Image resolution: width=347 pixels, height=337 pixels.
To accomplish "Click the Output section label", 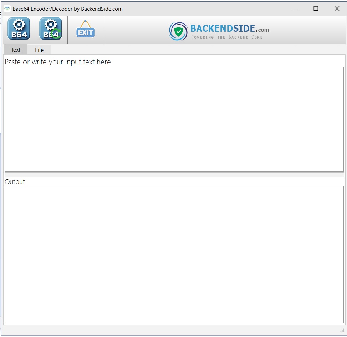I will click(x=15, y=181).
